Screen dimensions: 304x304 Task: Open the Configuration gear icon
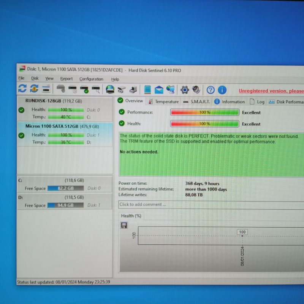[184, 90]
